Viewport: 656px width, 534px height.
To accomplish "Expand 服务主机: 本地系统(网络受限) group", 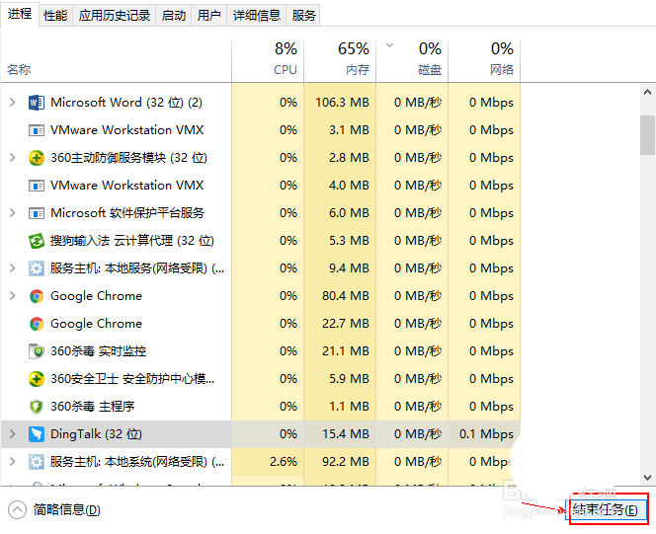I will (13, 462).
